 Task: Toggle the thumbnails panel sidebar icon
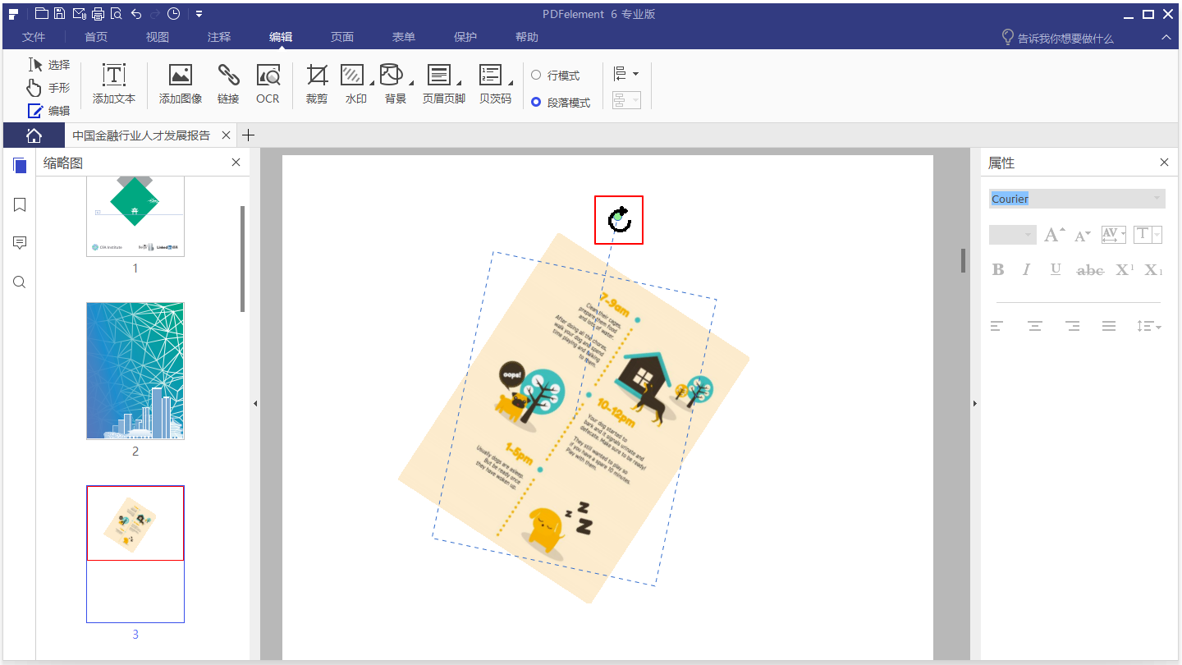[20, 166]
